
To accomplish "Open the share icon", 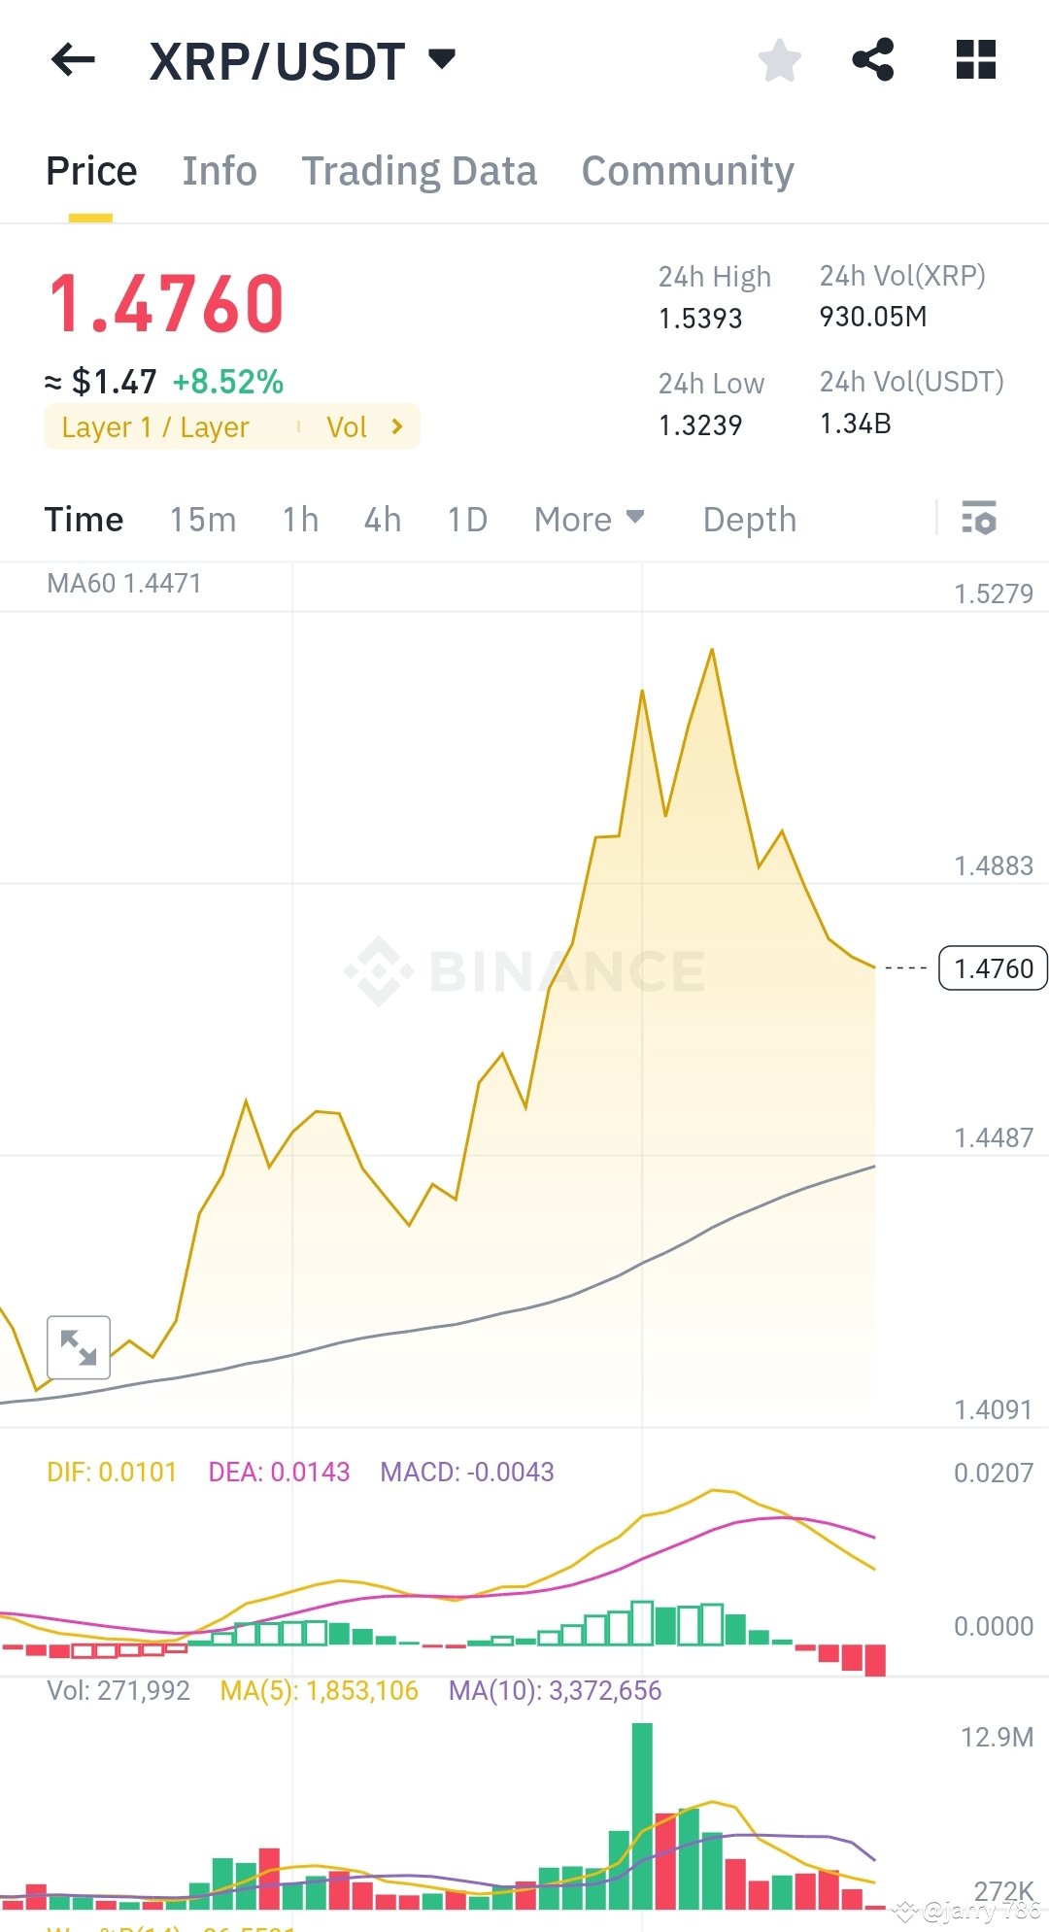I will point(873,60).
